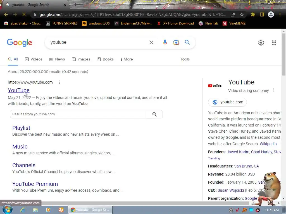Open the search Tools options

(x=185, y=59)
